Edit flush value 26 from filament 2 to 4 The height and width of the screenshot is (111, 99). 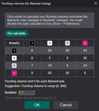[85, 58]
